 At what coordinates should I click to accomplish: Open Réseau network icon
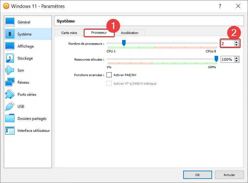click(x=10, y=82)
